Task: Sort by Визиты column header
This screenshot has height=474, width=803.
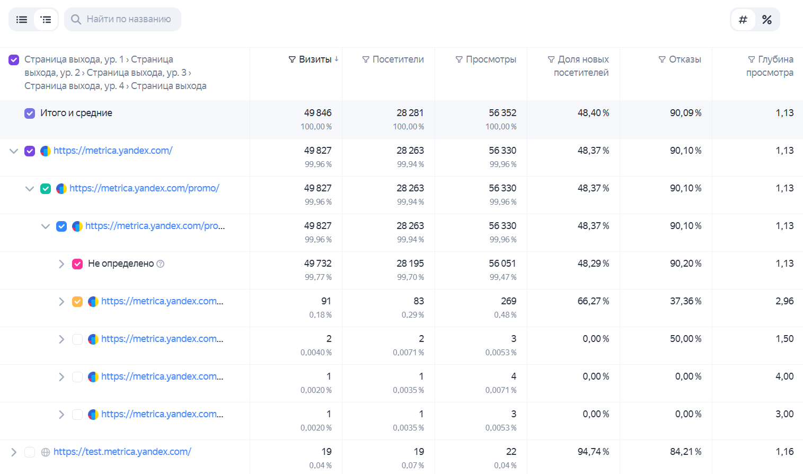Action: 315,59
